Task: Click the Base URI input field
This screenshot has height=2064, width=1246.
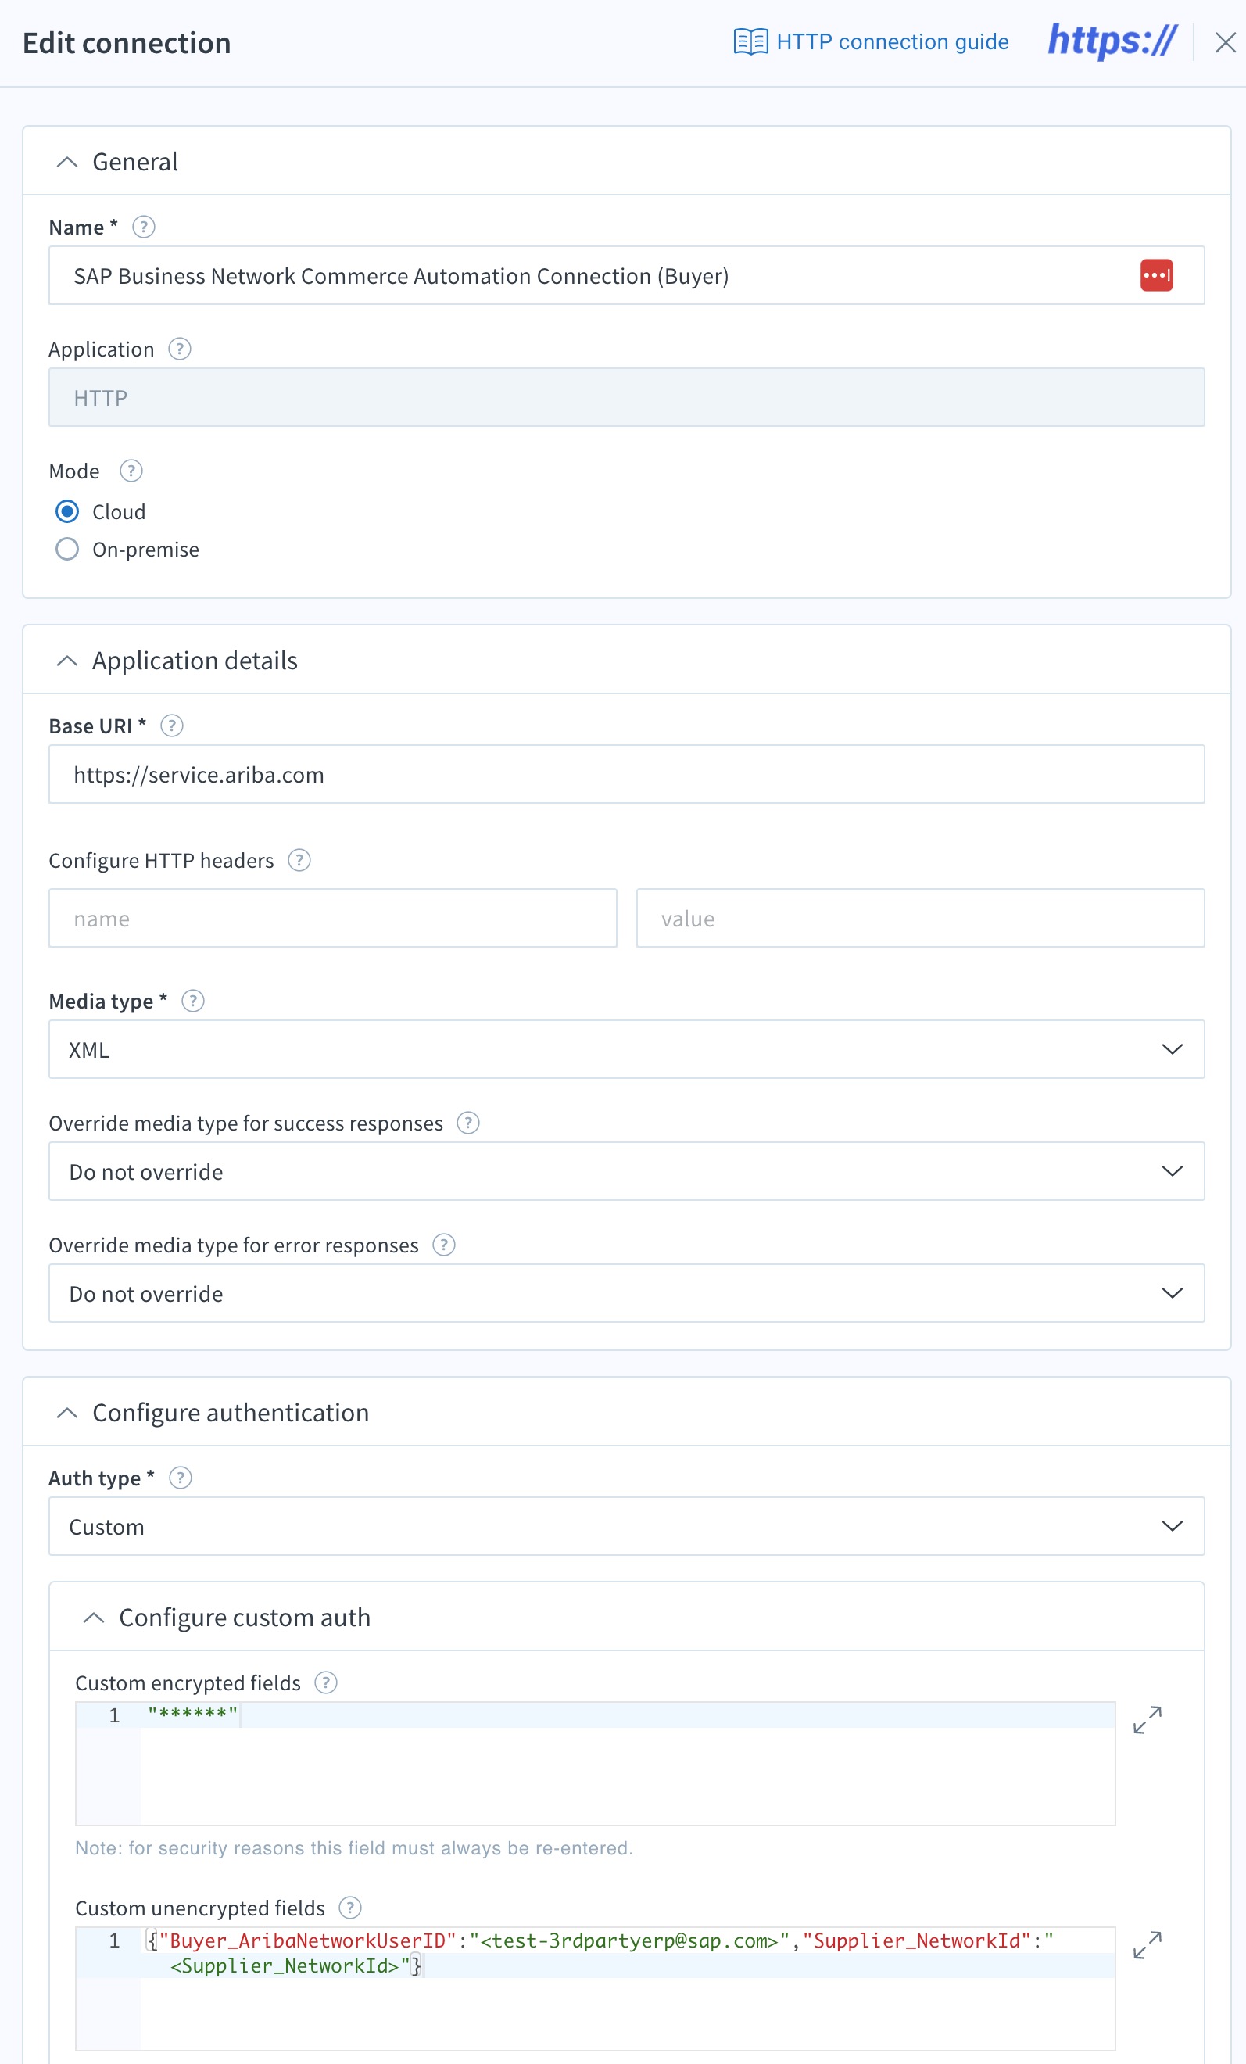Action: pyautogui.click(x=626, y=775)
